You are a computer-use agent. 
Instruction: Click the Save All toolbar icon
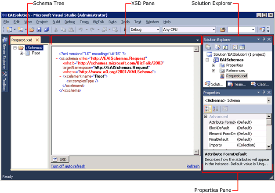[46, 29]
